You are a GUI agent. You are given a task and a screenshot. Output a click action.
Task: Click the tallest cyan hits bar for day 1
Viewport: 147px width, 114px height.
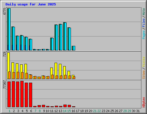click(x=9, y=29)
